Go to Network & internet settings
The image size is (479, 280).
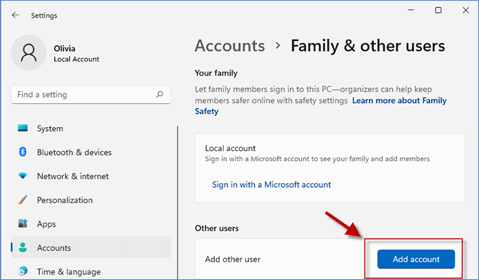click(x=74, y=176)
